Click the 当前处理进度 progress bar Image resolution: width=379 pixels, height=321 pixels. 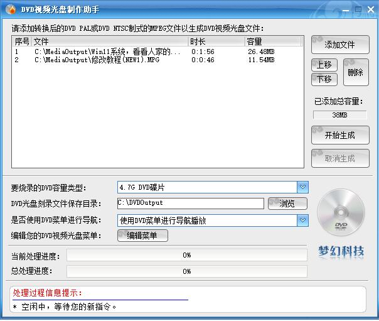pyautogui.click(x=187, y=255)
